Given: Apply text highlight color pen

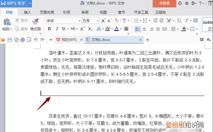Looking at the screenshot, I should pos(108,29).
